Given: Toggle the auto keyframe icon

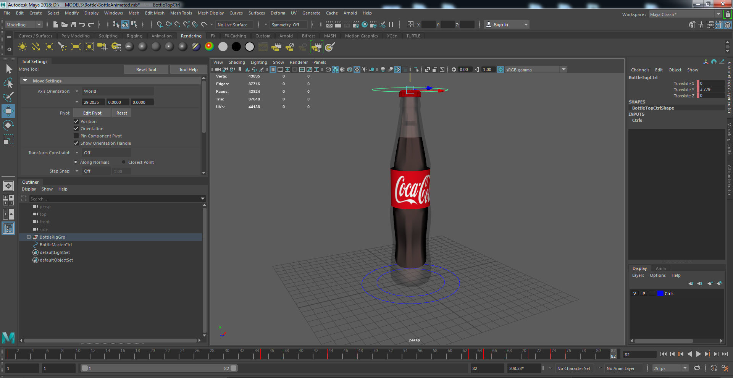Looking at the screenshot, I should [x=714, y=368].
